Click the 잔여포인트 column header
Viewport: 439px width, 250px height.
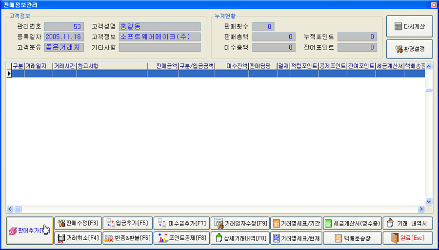[x=361, y=66]
